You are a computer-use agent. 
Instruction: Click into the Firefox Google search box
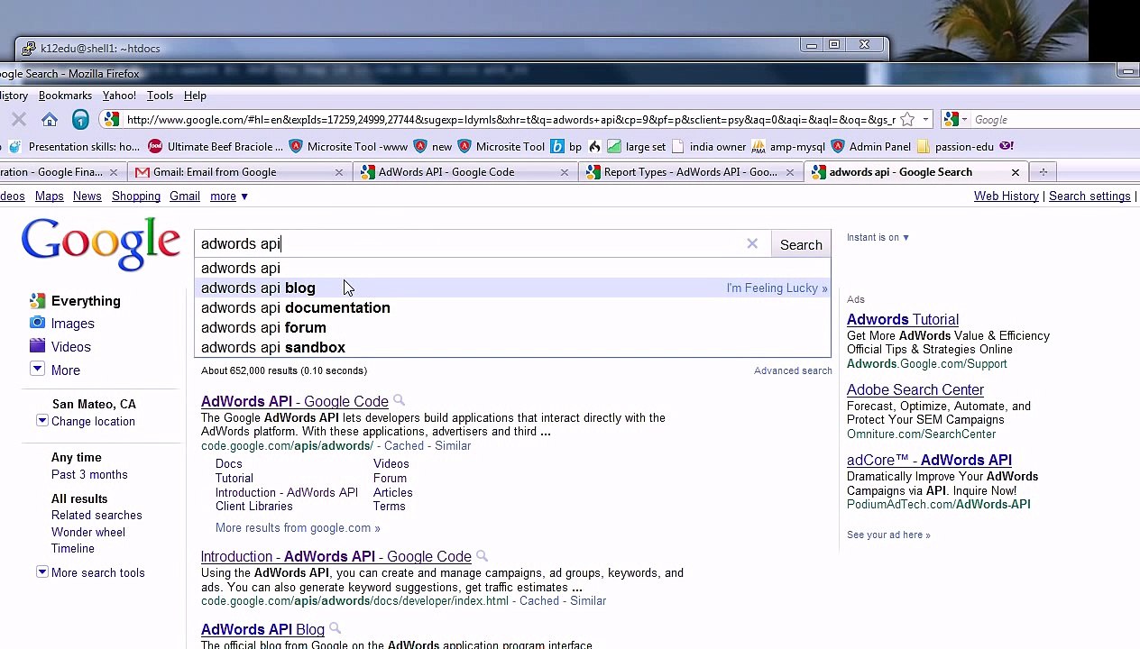pyautogui.click(x=1055, y=119)
